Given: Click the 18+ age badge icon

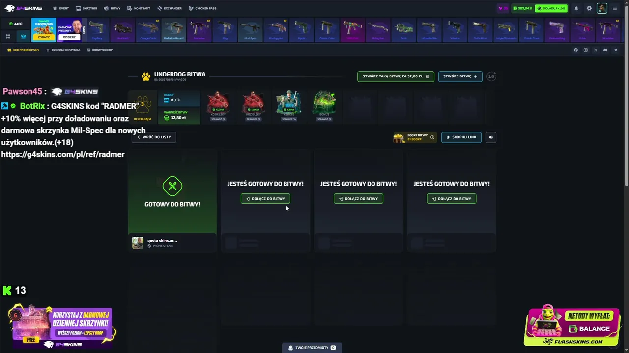Looking at the screenshot, I should pos(491,76).
